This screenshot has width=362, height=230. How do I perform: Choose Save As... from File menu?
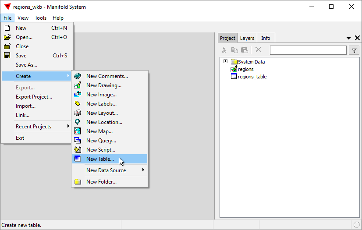[37, 65]
